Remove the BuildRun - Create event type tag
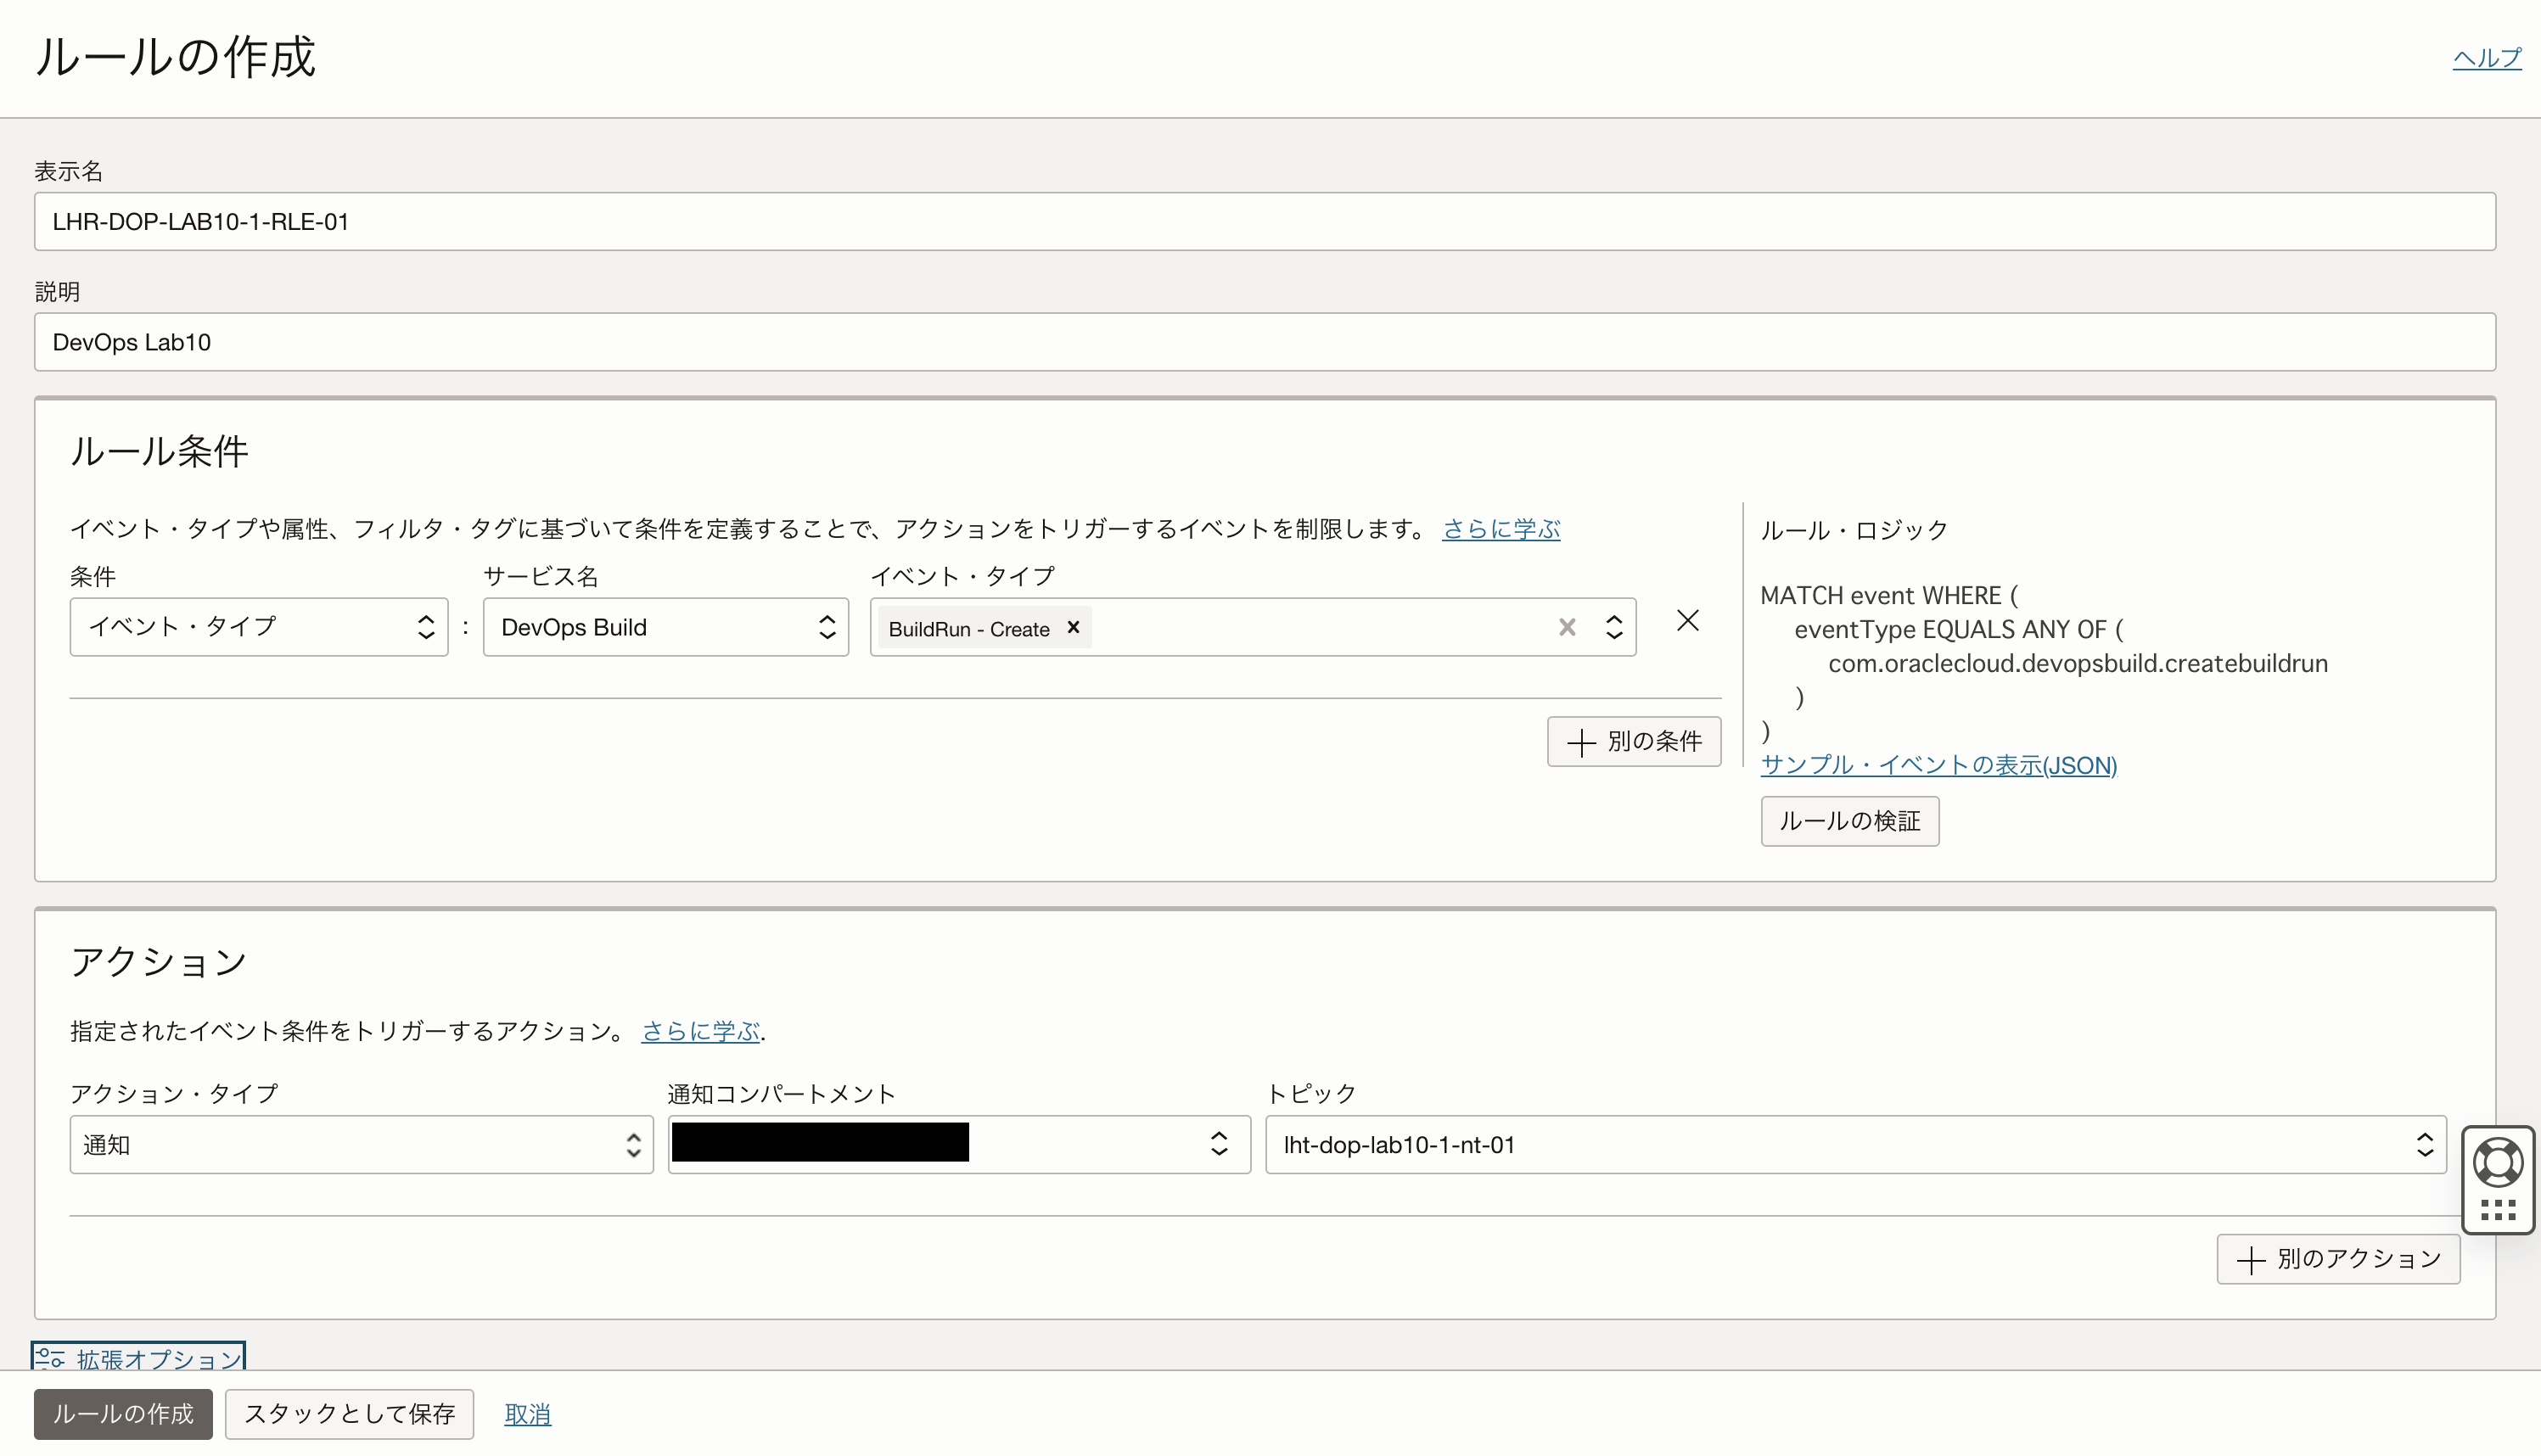Viewport: 2541px width, 1456px height. [1073, 628]
